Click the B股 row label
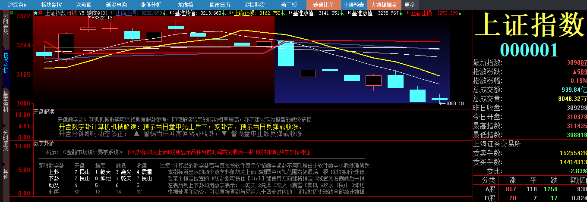This screenshot has height=202, width=587. click(x=489, y=198)
